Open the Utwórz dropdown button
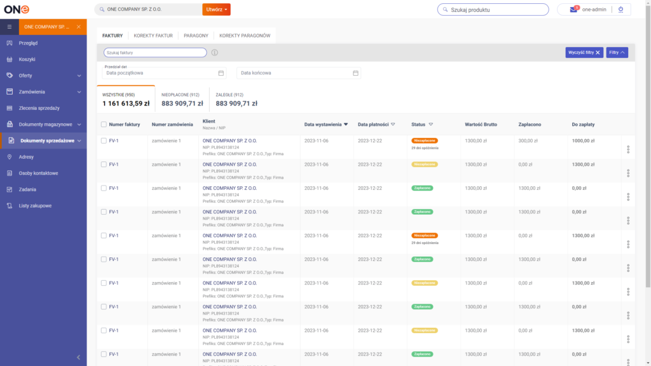 [216, 10]
